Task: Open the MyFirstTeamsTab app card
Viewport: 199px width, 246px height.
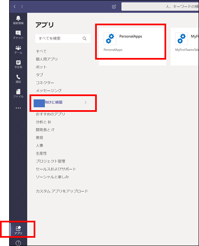Action: pyautogui.click(x=184, y=47)
